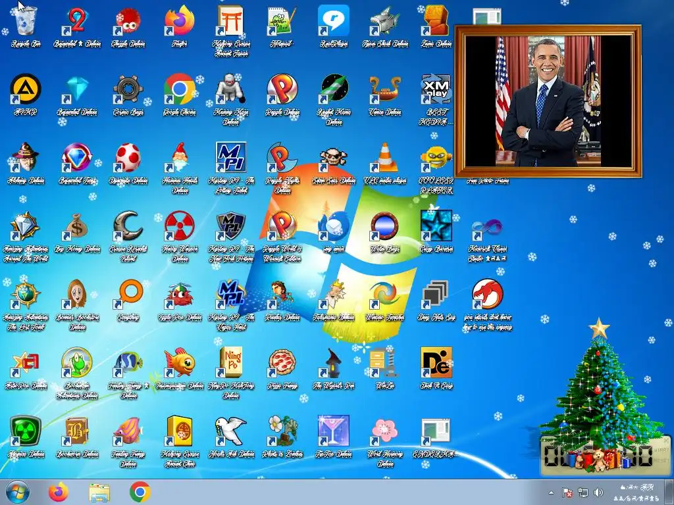Launch Typer Shark Deluxe icon
The image size is (674, 505).
point(384,22)
